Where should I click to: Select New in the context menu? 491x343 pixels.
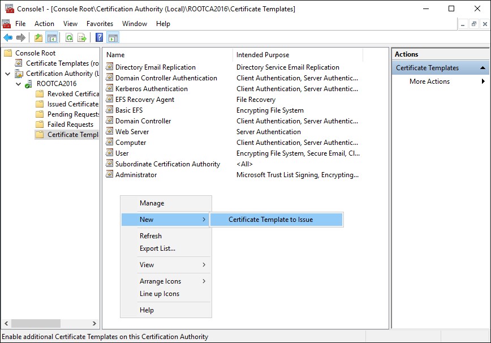165,219
